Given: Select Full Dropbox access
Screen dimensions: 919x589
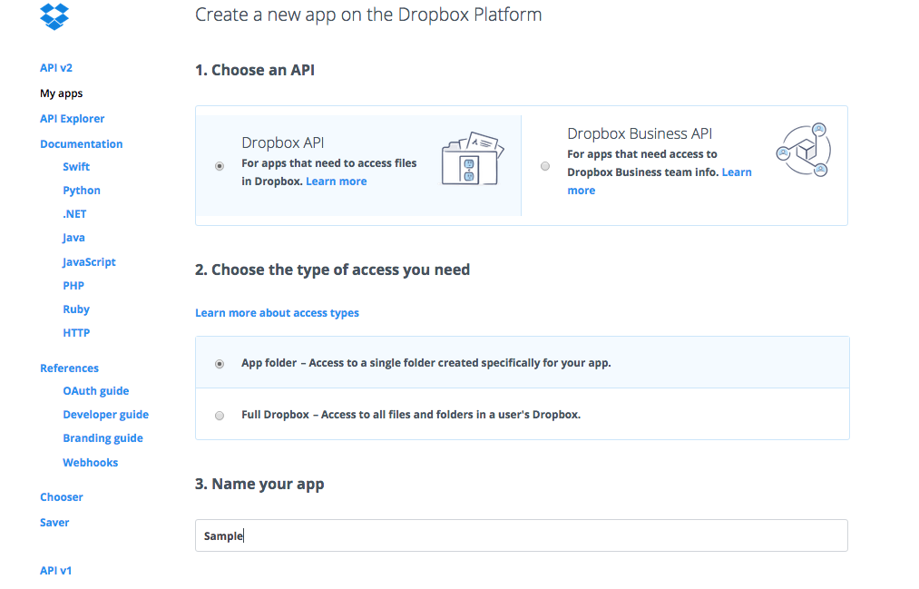Looking at the screenshot, I should click(x=219, y=415).
